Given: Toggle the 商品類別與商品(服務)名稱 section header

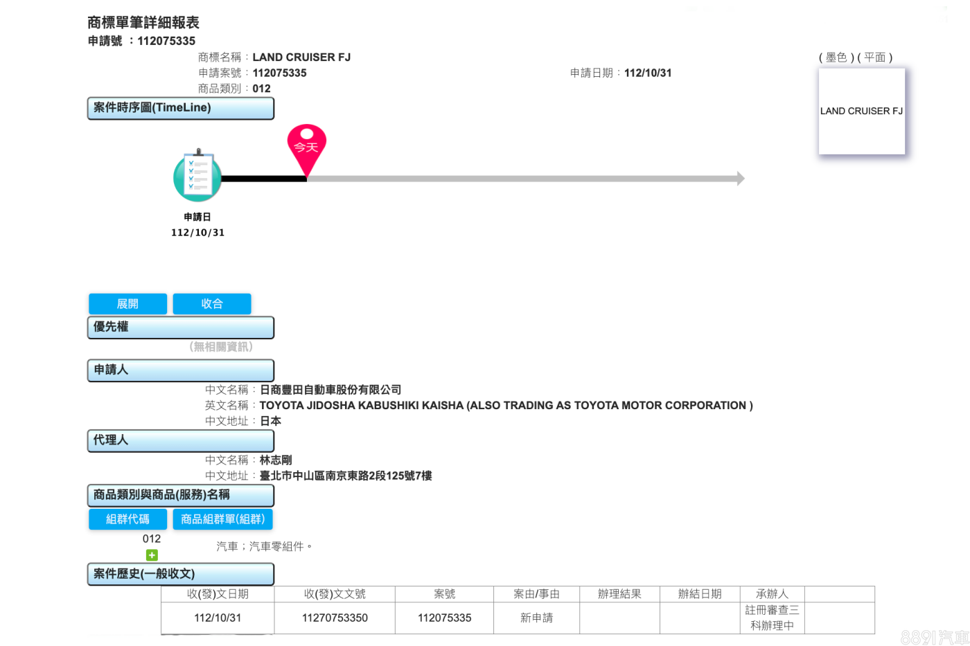Looking at the screenshot, I should pos(181,496).
